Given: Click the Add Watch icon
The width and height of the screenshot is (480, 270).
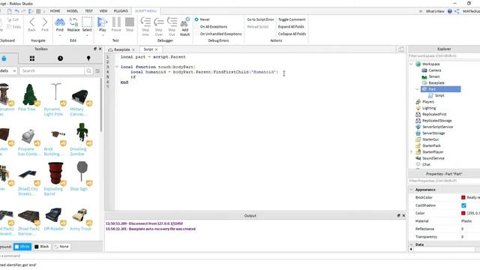Looking at the screenshot, I should [185, 22].
